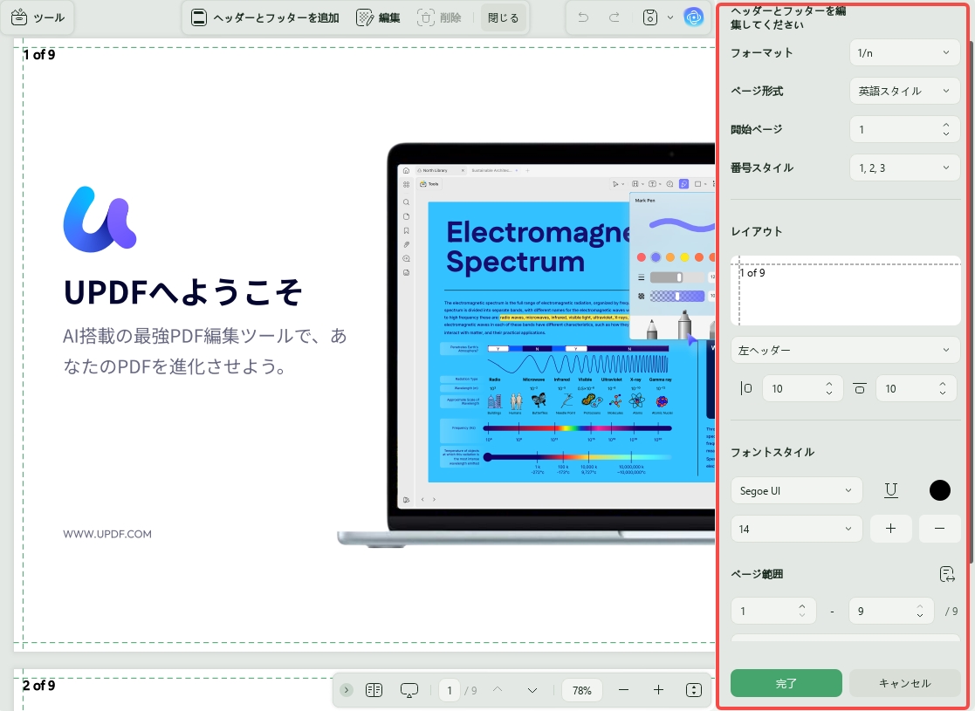Open the 左ヘッダー position dropdown
The width and height of the screenshot is (975, 711).
tap(846, 350)
